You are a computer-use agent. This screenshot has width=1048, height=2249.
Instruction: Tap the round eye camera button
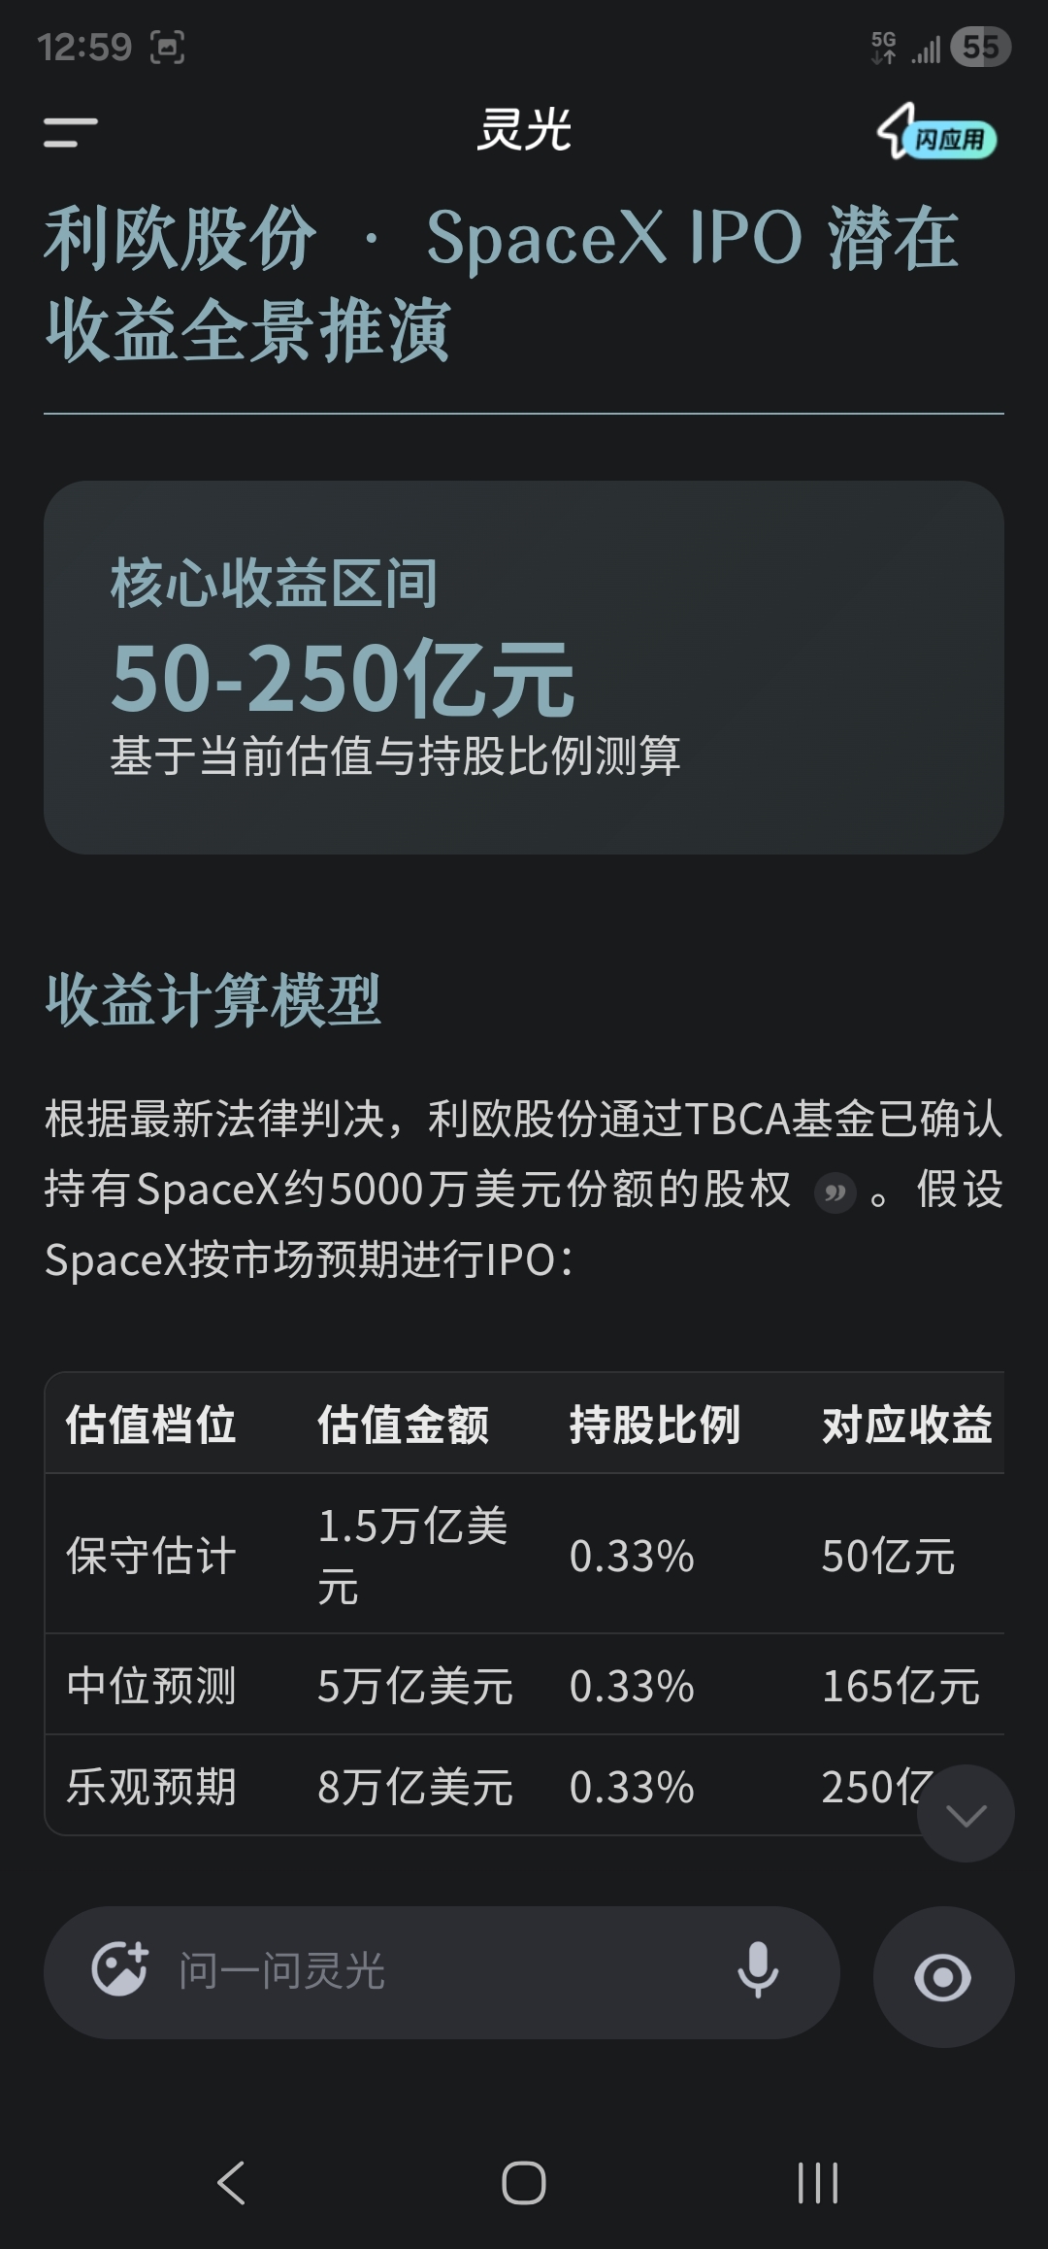click(x=943, y=1977)
